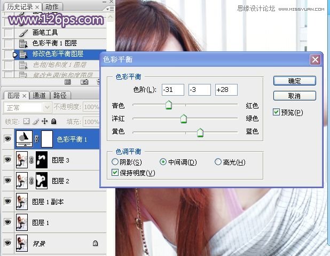Click the 填充 100% field

(x=91, y=121)
